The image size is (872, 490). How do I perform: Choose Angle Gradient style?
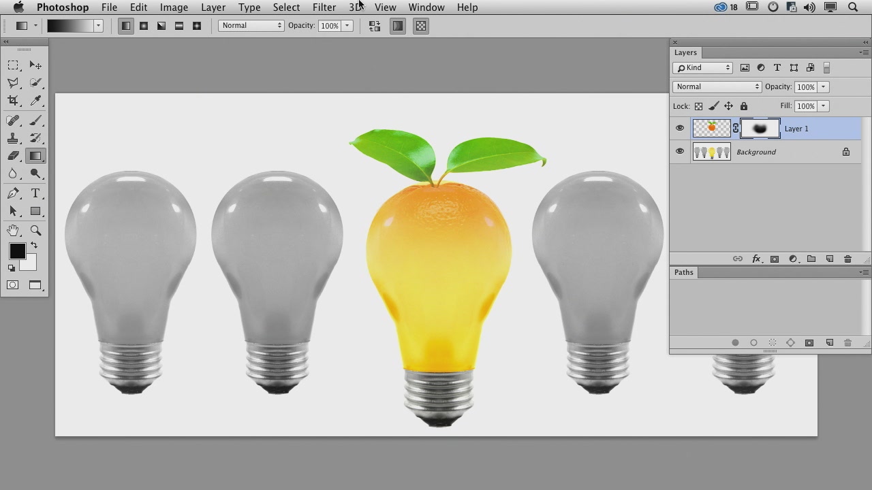tap(161, 26)
